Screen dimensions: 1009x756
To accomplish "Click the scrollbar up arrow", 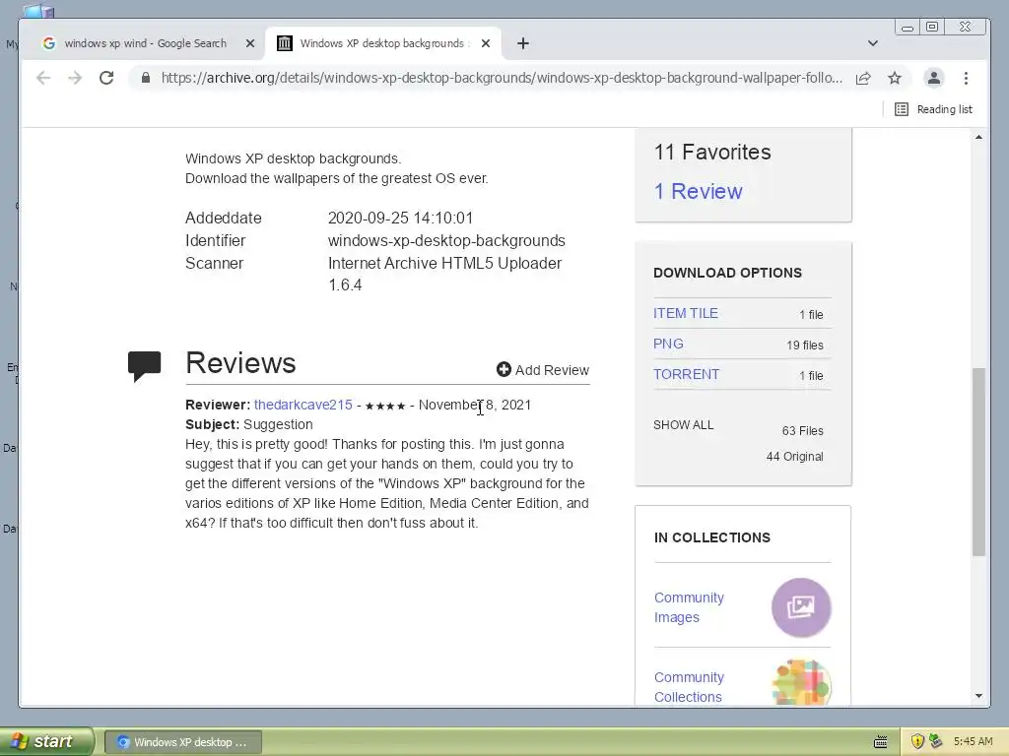I will point(978,137).
